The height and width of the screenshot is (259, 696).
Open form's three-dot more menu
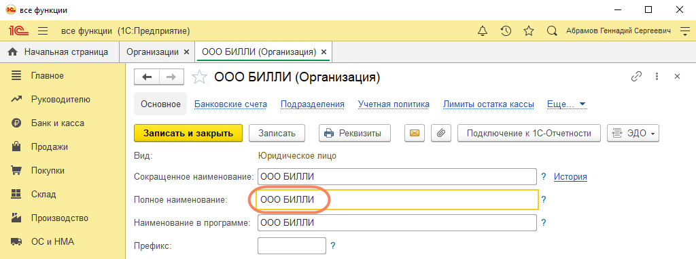pyautogui.click(x=657, y=77)
